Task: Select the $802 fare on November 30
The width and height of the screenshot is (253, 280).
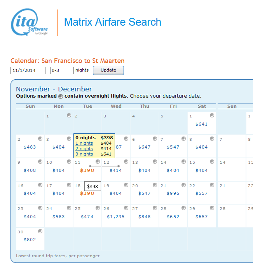Action: pyautogui.click(x=30, y=240)
